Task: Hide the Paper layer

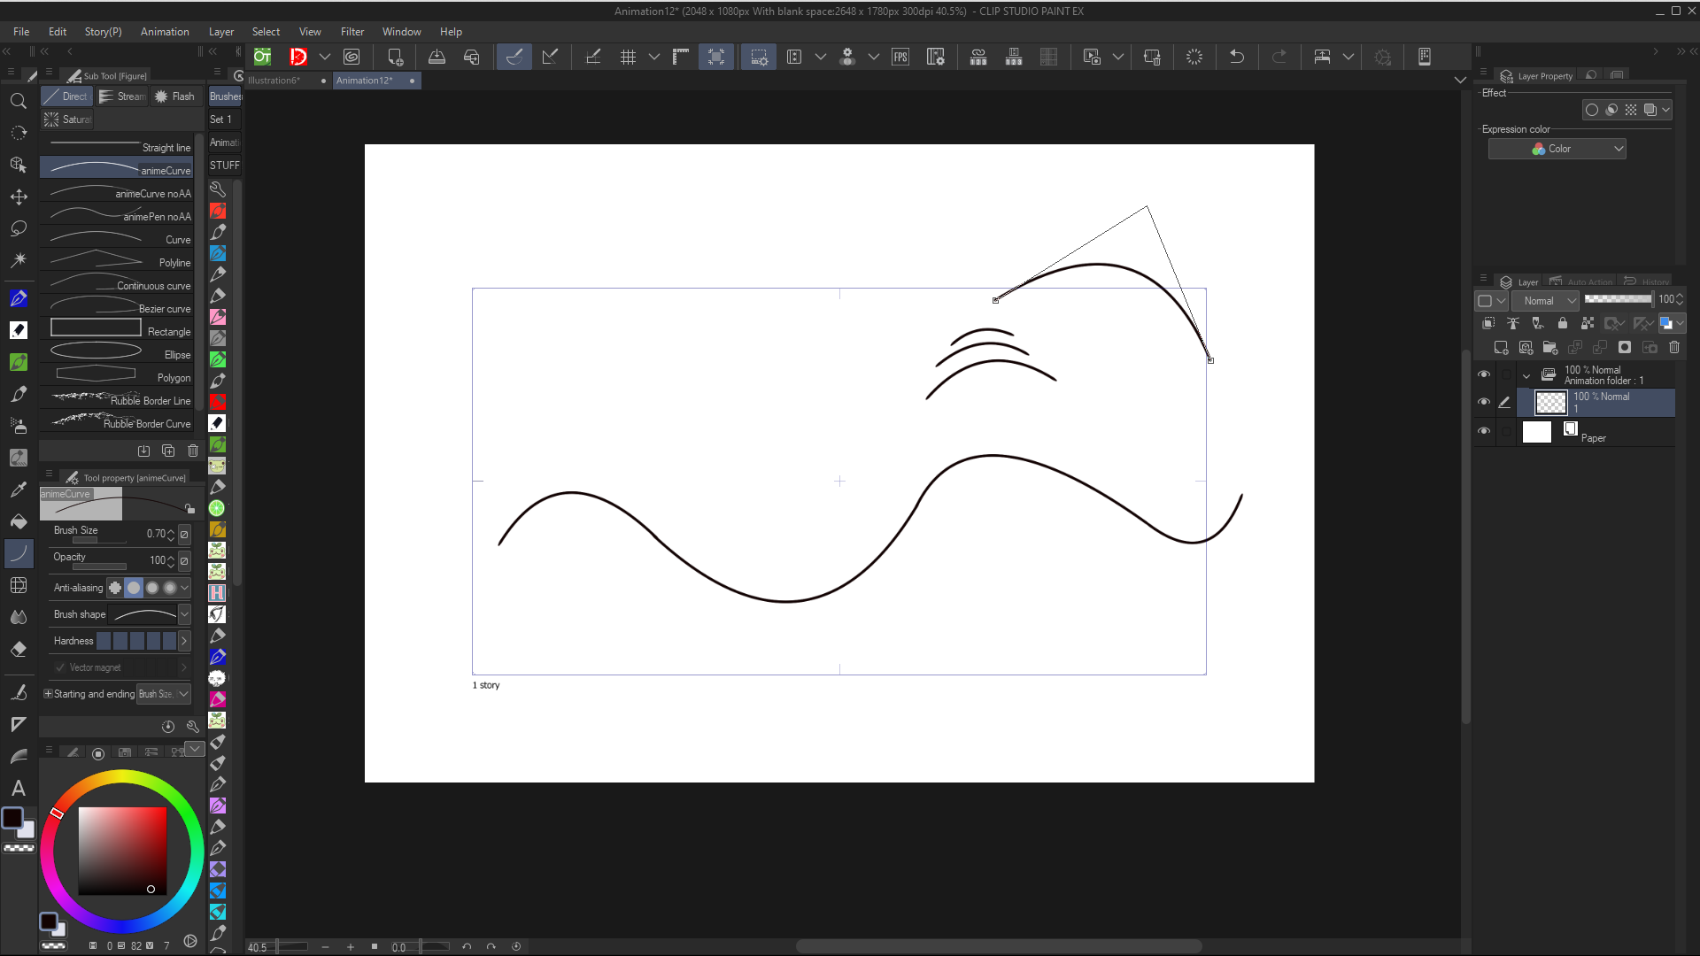Action: point(1484,431)
